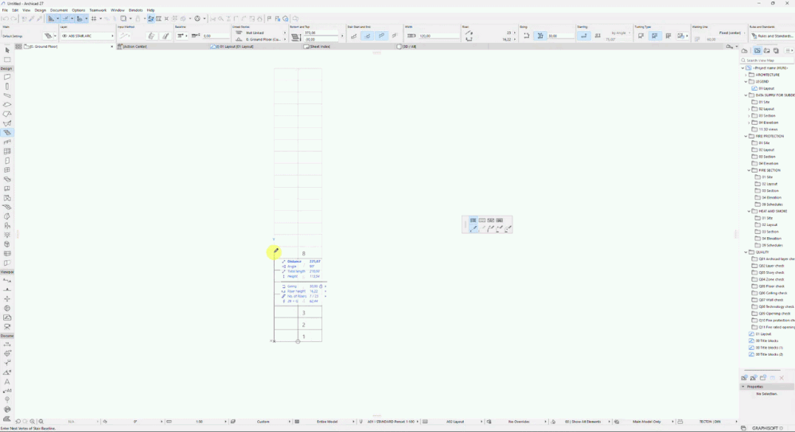Select the highlighted Stair tool
Image resolution: width=795 pixels, height=432 pixels.
point(7,132)
